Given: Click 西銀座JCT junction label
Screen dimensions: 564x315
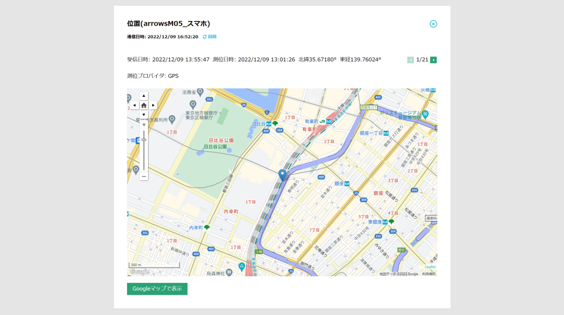Looking at the screenshot, I should point(369,107).
